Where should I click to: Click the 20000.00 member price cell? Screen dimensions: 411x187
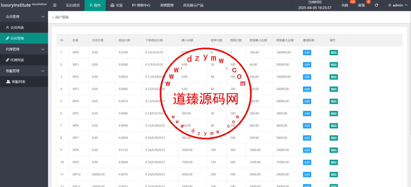pyautogui.click(x=98, y=175)
